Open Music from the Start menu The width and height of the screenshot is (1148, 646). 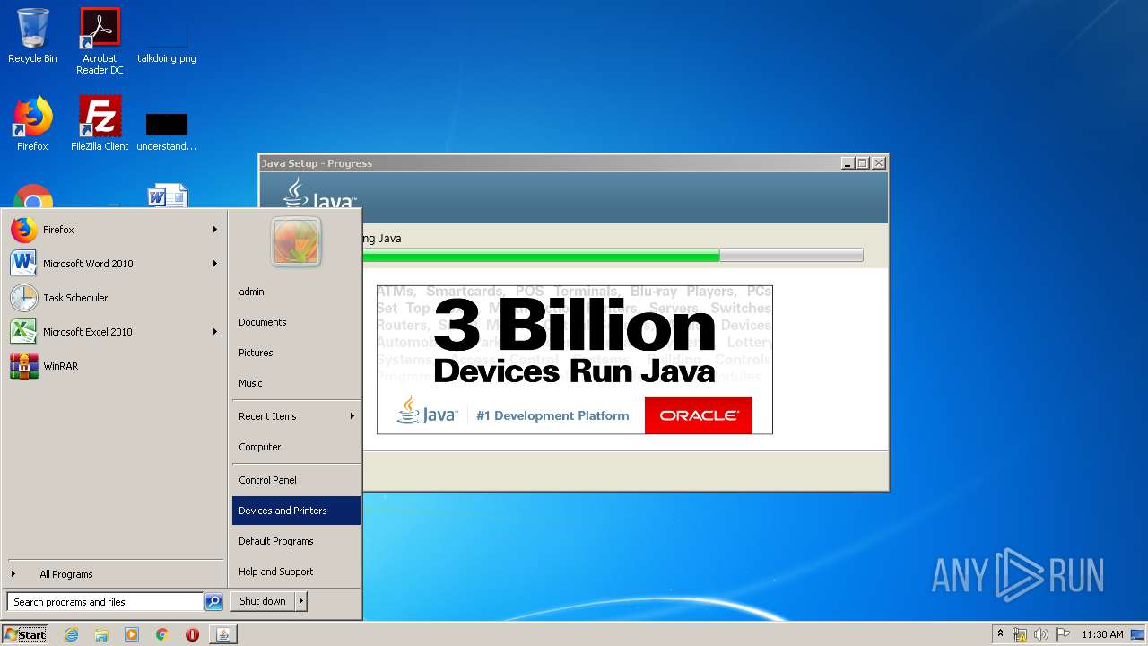(x=296, y=383)
